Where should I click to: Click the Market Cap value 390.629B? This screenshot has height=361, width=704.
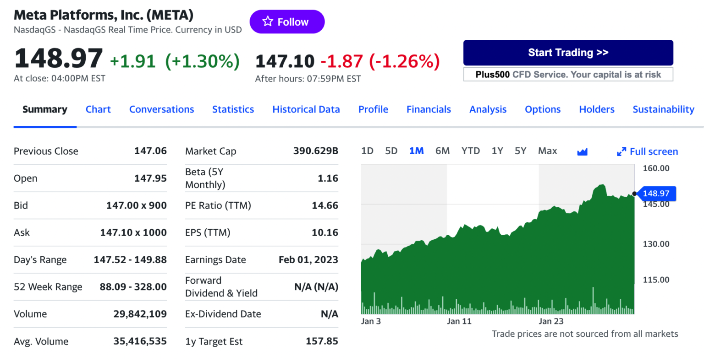(x=316, y=151)
